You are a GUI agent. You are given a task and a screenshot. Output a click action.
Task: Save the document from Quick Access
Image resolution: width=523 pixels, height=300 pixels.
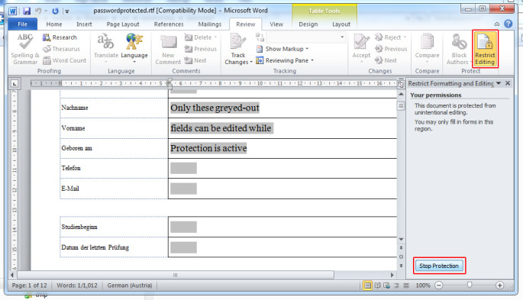pyautogui.click(x=27, y=11)
